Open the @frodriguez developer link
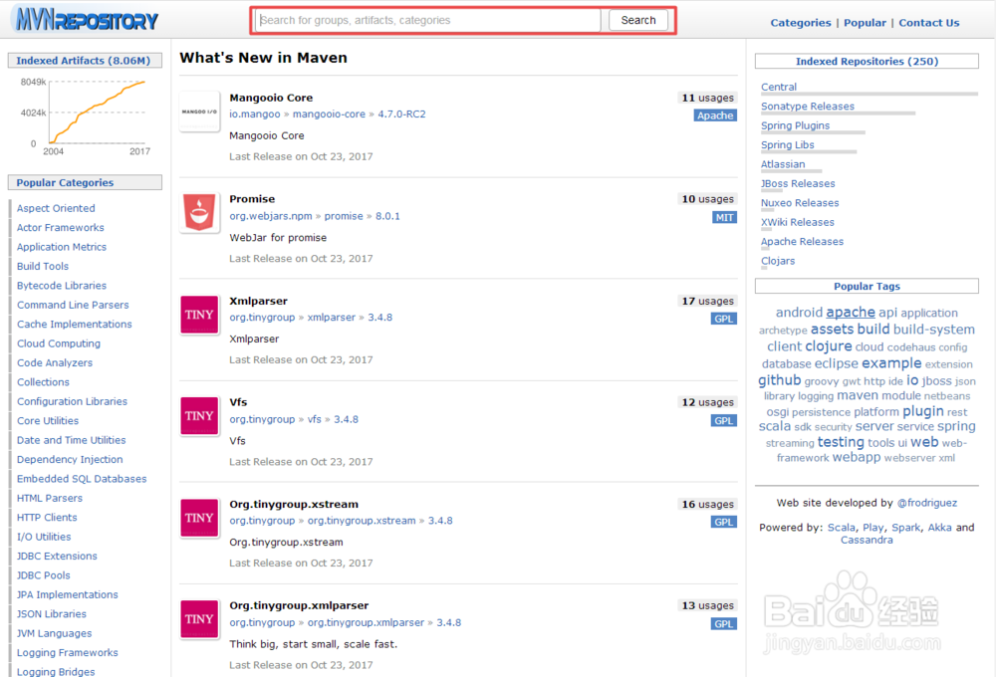This screenshot has width=996, height=677. tap(926, 503)
